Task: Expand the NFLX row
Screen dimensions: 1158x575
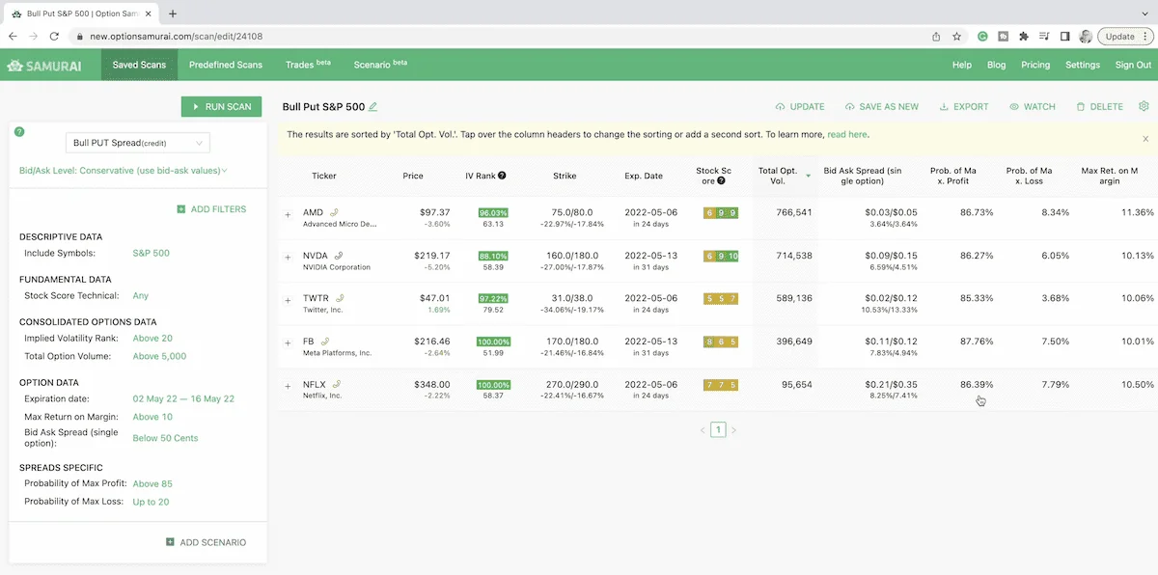Action: pos(288,386)
